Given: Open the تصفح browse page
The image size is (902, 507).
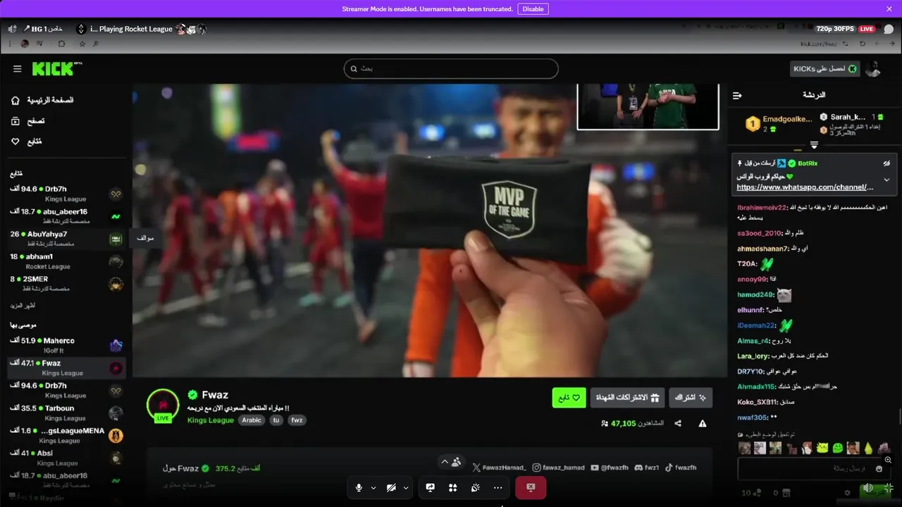Looking at the screenshot, I should point(28,121).
